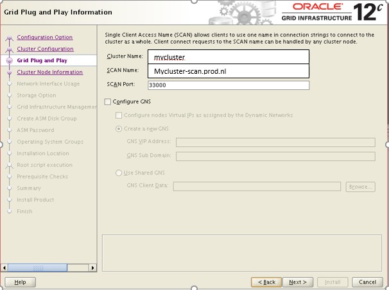The height and width of the screenshot is (290, 389).
Task: Click the Grid Plug and Play step marker
Action: click(9, 60)
